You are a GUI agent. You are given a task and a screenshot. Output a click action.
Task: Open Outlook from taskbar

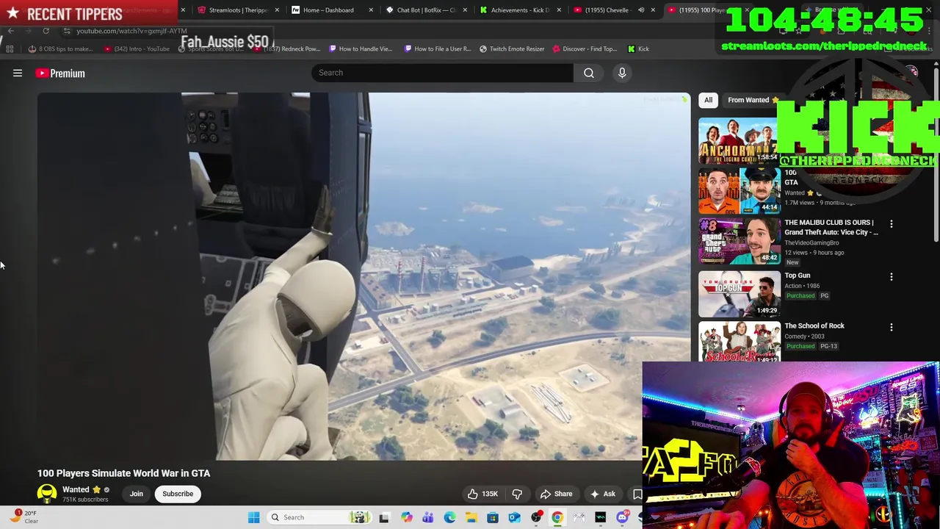514,517
